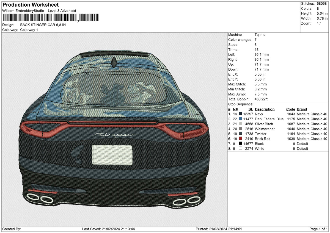Viewport: 330px width, 233px height.
Task: Select design name BACK STINGER CAR 6,8 IN
Action: coord(43,25)
